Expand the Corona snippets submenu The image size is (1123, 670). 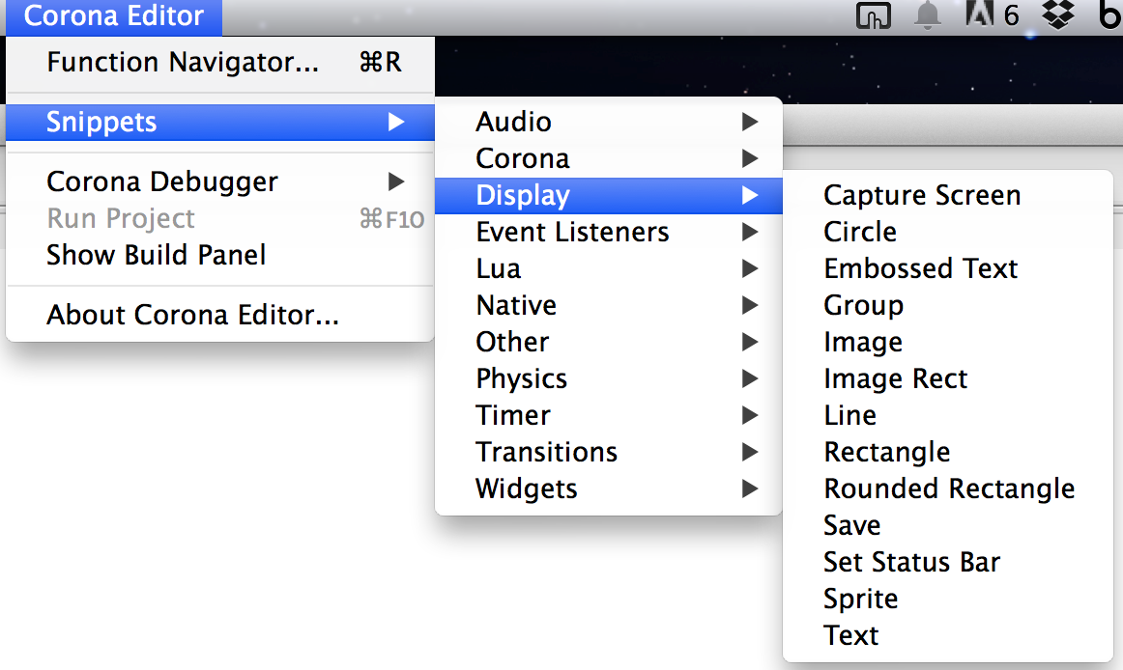pos(609,158)
